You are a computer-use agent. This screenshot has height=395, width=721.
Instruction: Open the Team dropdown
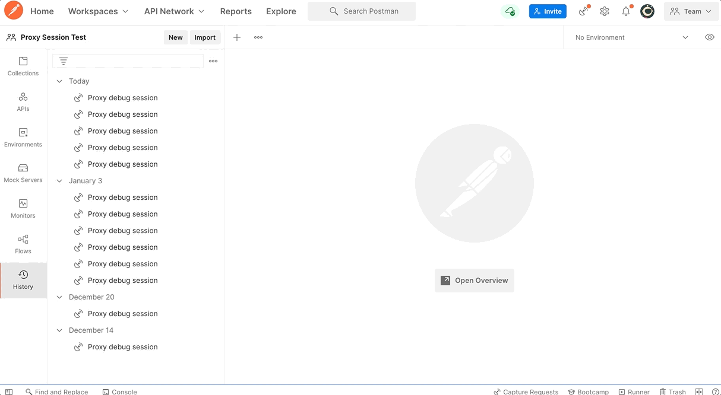click(x=691, y=11)
